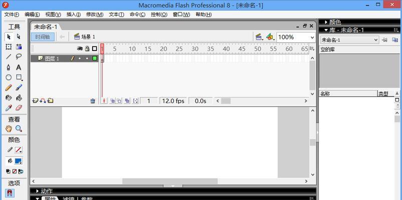This screenshot has height=200, width=402.
Task: Open the Edit Scene dropdown
Action: point(259,37)
